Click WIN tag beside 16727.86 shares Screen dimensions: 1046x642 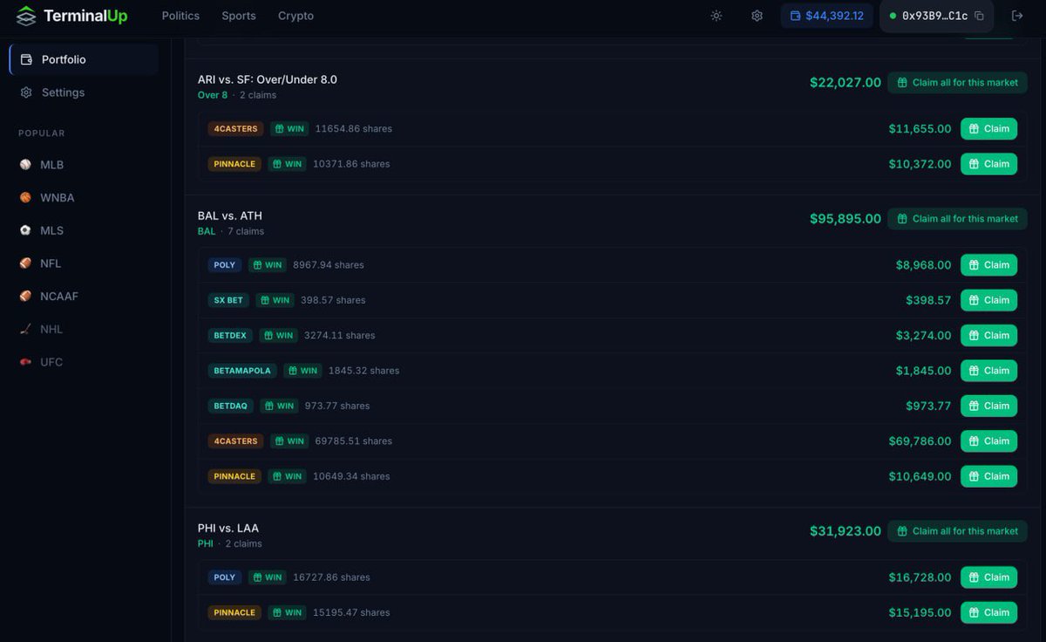(x=268, y=577)
